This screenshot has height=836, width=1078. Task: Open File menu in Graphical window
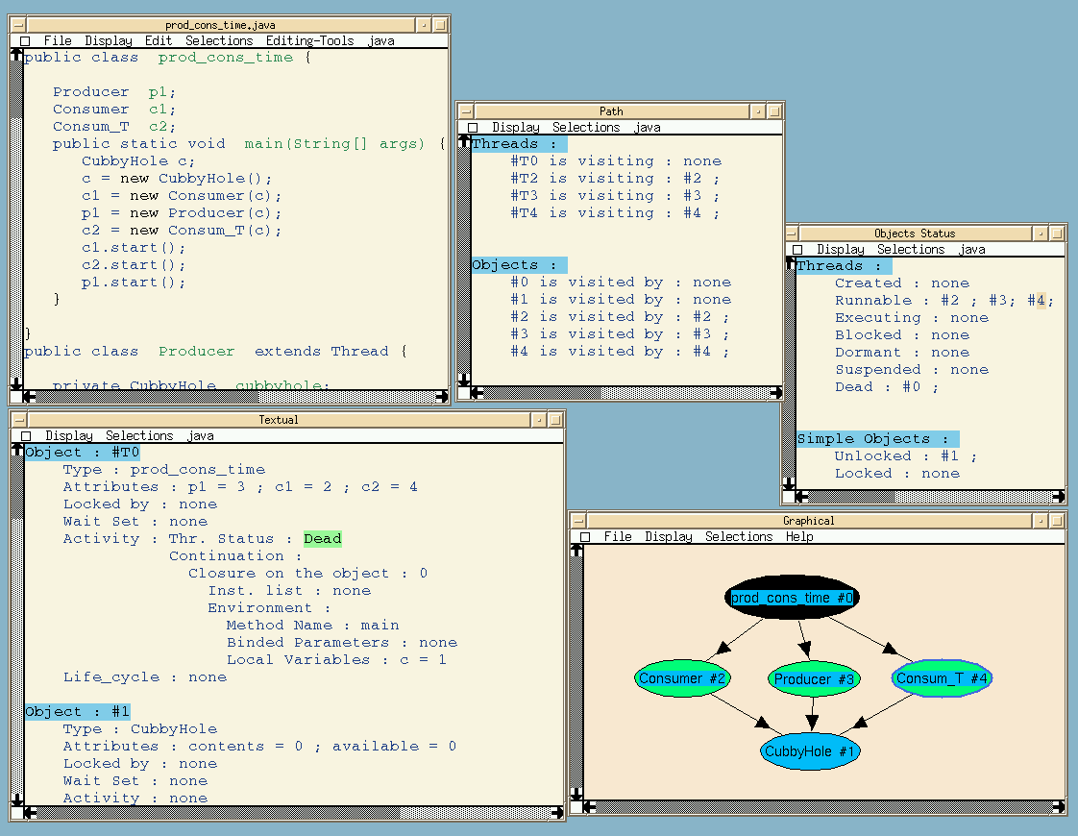618,537
